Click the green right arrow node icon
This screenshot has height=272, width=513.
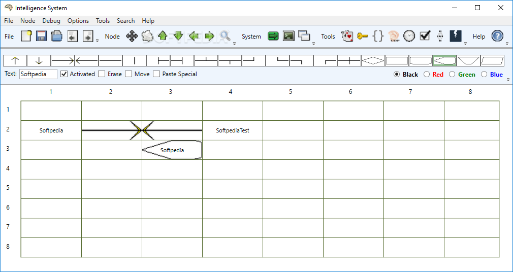(x=209, y=36)
